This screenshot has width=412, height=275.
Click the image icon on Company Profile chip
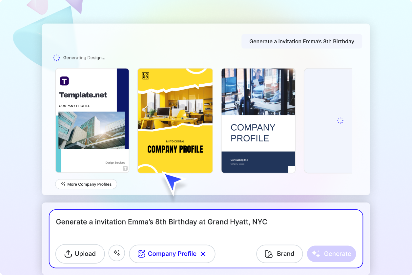click(x=141, y=254)
